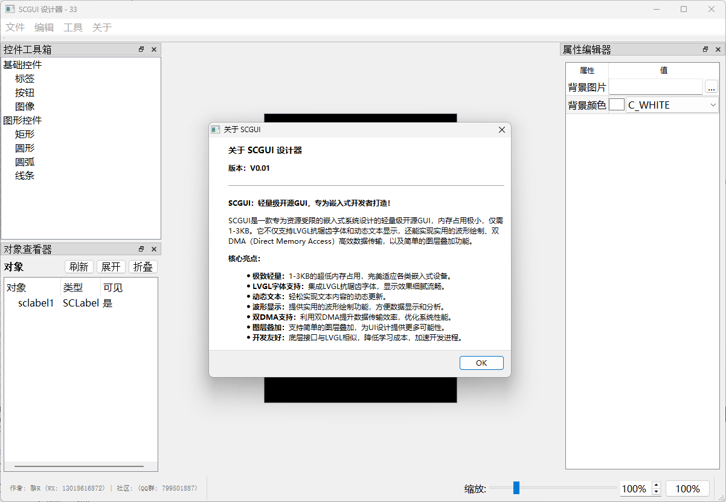Click the 类型 column header

coord(80,288)
